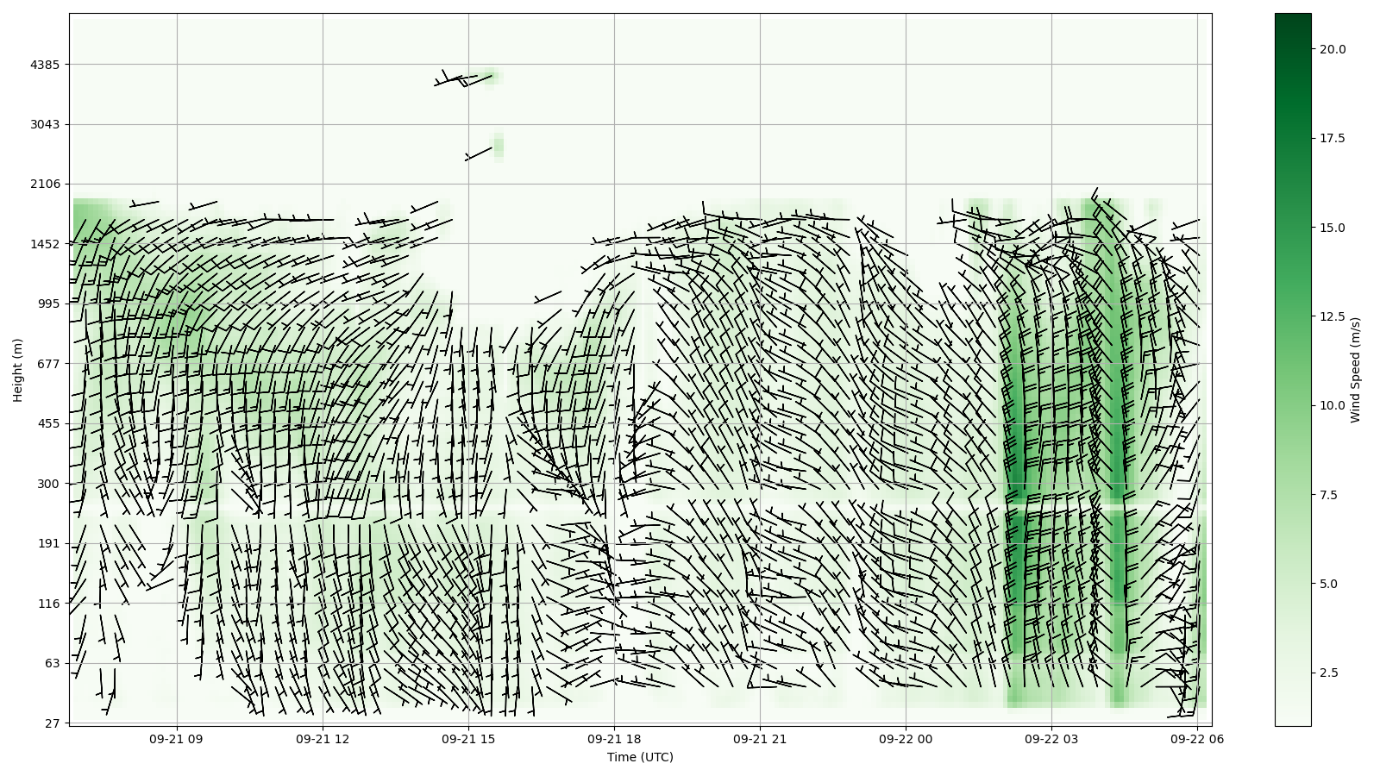This screenshot has width=1380, height=776.
Task: Pick the 09-21 18 time tick label
Action: coord(614,739)
